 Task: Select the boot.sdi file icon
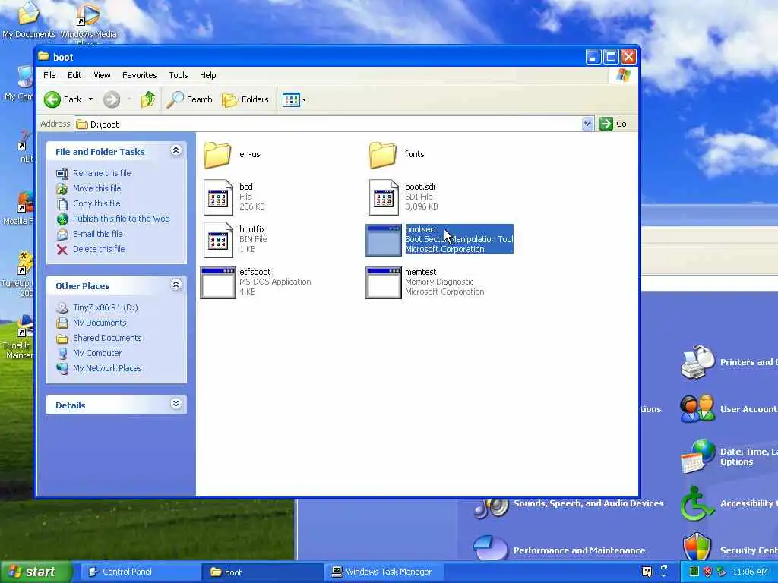pos(384,197)
